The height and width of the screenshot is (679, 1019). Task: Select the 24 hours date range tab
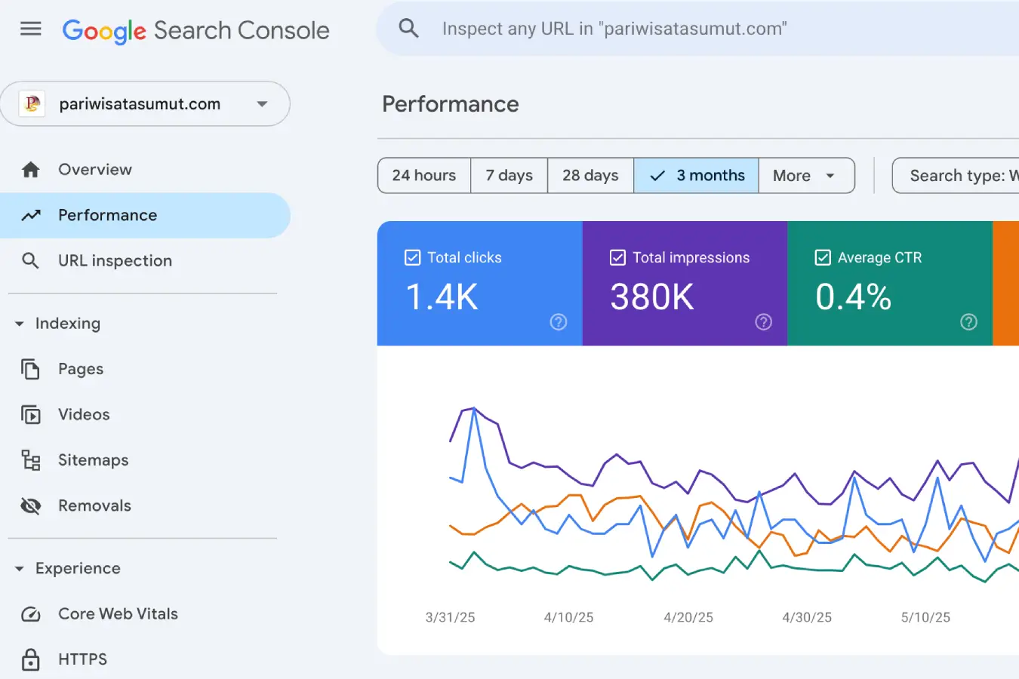423,175
